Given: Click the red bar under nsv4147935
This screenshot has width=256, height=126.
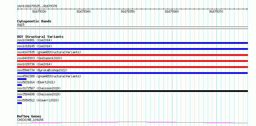Looking at the screenshot, I should (132, 55).
